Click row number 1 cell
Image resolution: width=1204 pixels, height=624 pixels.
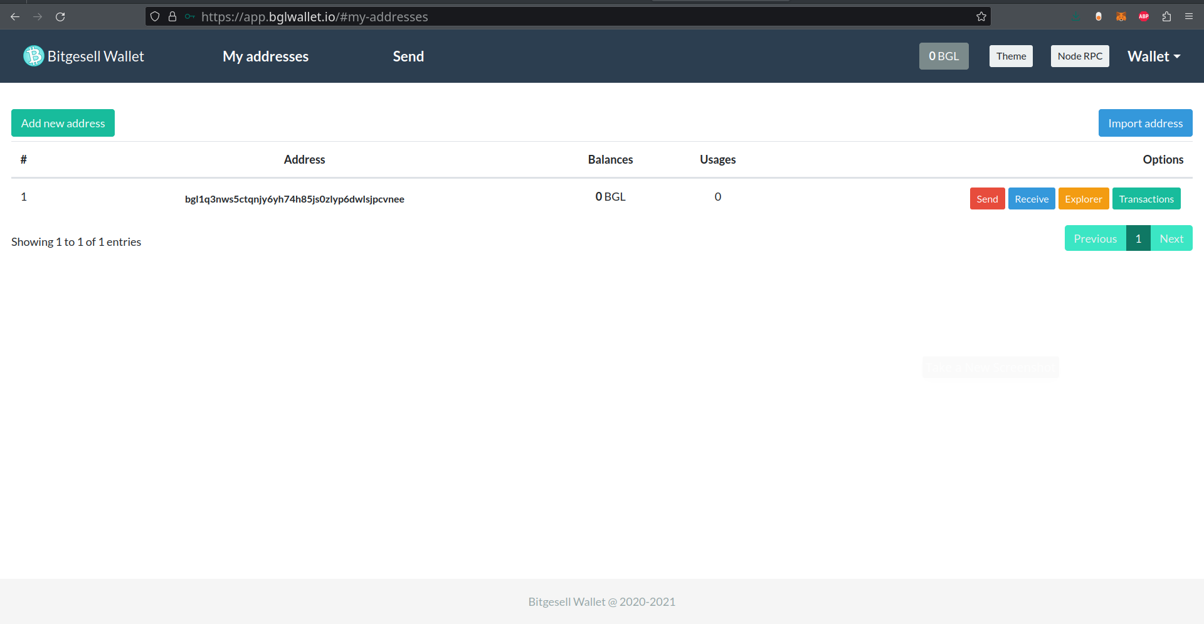pos(24,196)
